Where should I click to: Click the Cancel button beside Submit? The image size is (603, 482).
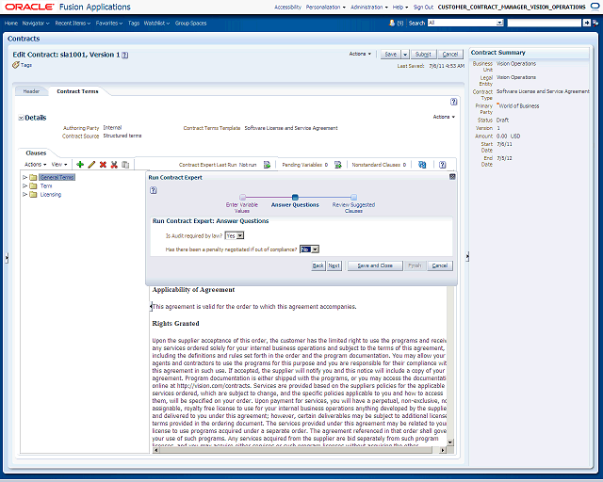coord(450,55)
